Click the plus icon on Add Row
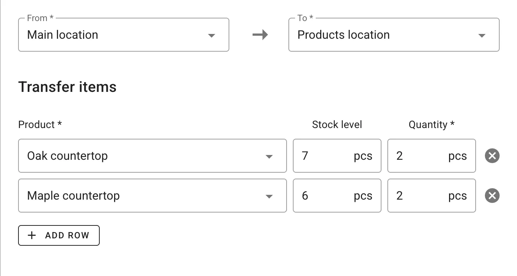This screenshot has height=276, width=517. (32, 235)
